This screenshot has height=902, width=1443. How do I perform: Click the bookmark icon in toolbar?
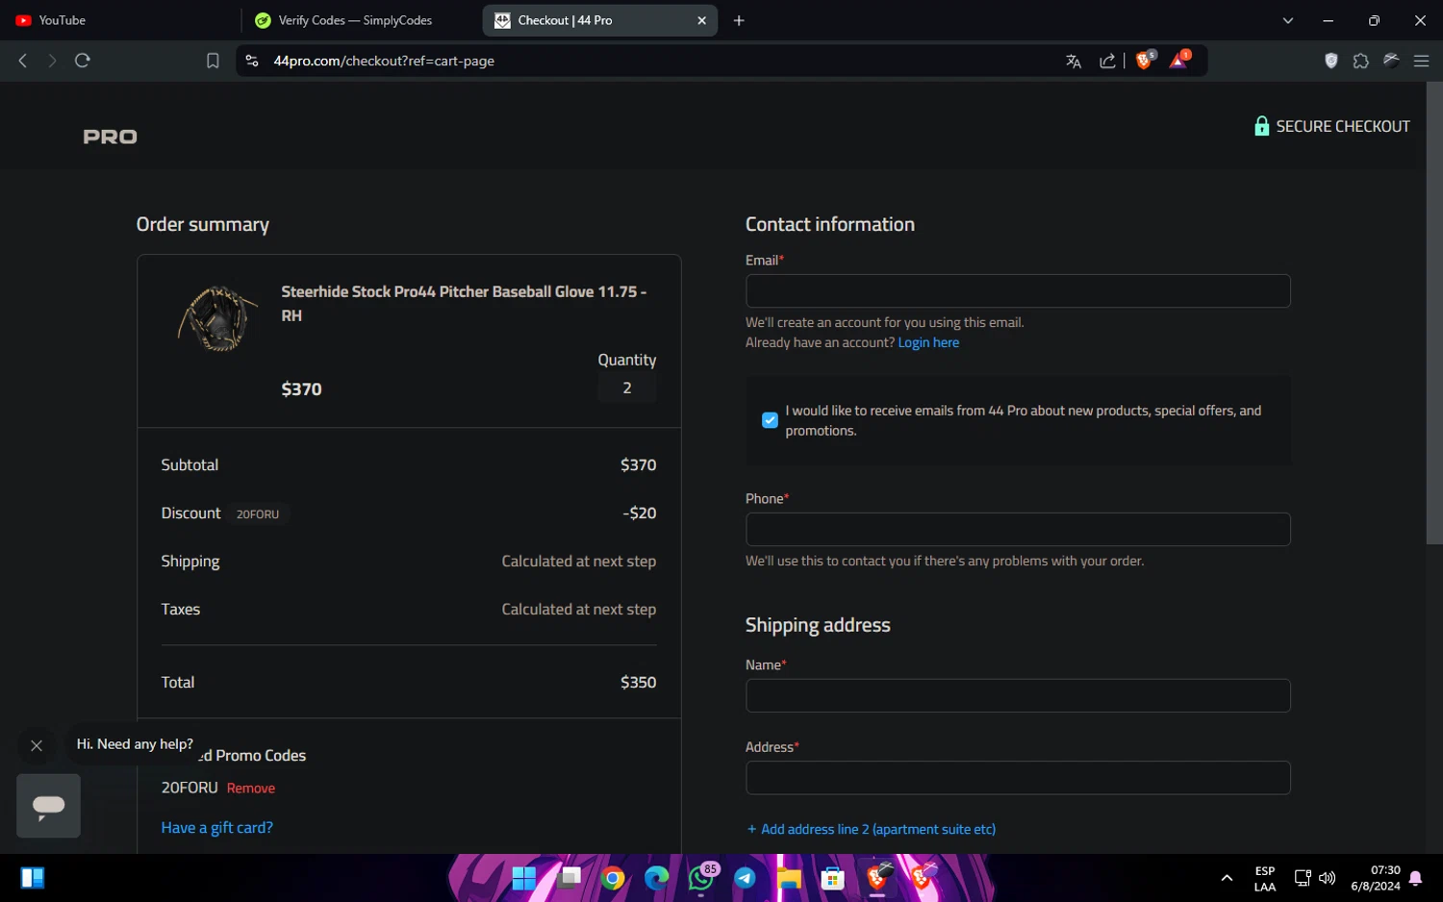[x=213, y=61]
